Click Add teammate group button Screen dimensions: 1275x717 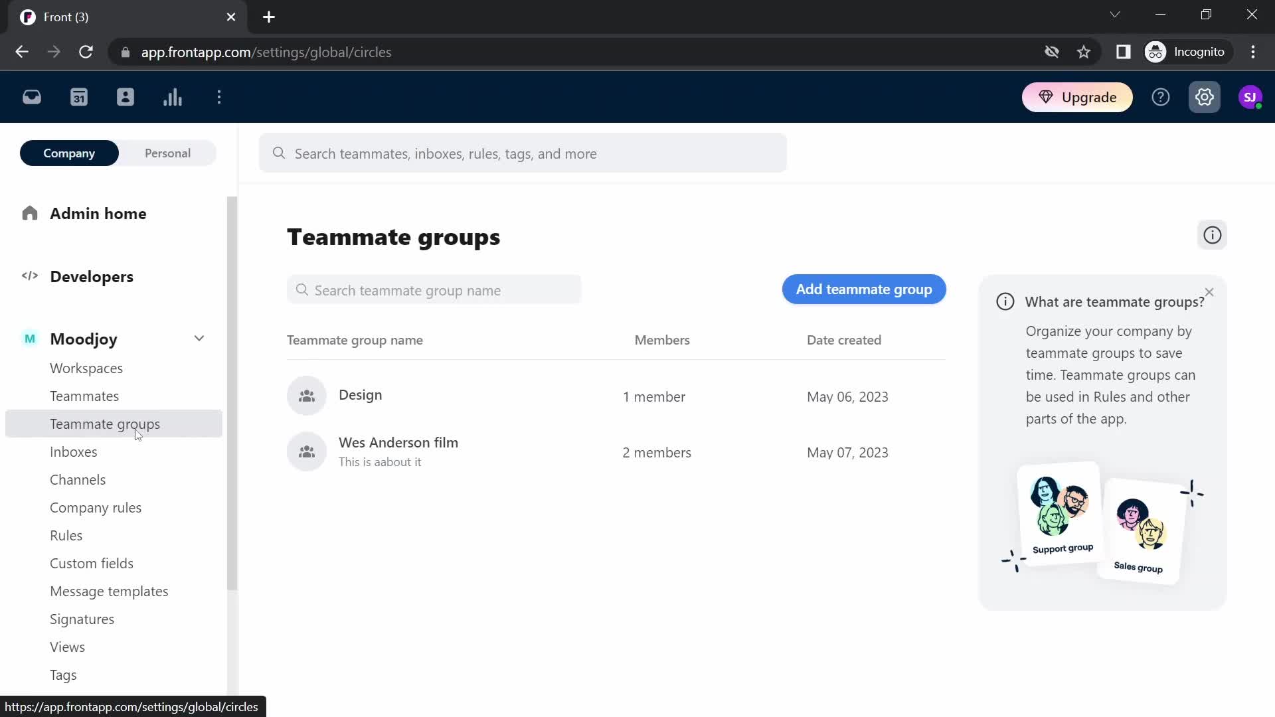[864, 289]
